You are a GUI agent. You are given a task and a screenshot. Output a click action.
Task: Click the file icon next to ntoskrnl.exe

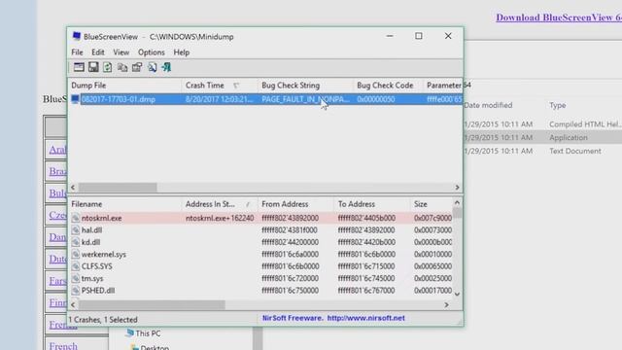pyautogui.click(x=76, y=218)
